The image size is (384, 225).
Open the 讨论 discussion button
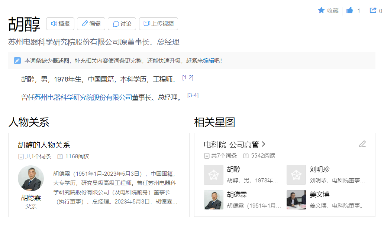click(122, 24)
